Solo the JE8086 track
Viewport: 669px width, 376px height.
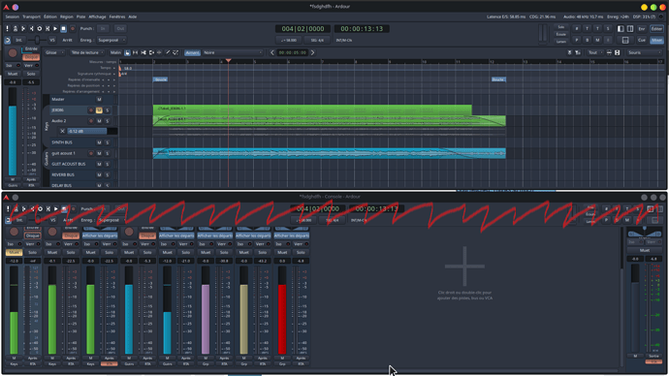[x=107, y=110]
